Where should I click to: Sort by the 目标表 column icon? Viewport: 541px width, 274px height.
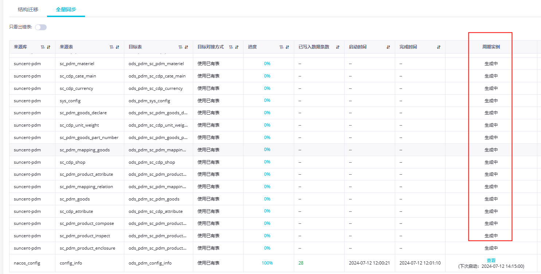coord(186,47)
